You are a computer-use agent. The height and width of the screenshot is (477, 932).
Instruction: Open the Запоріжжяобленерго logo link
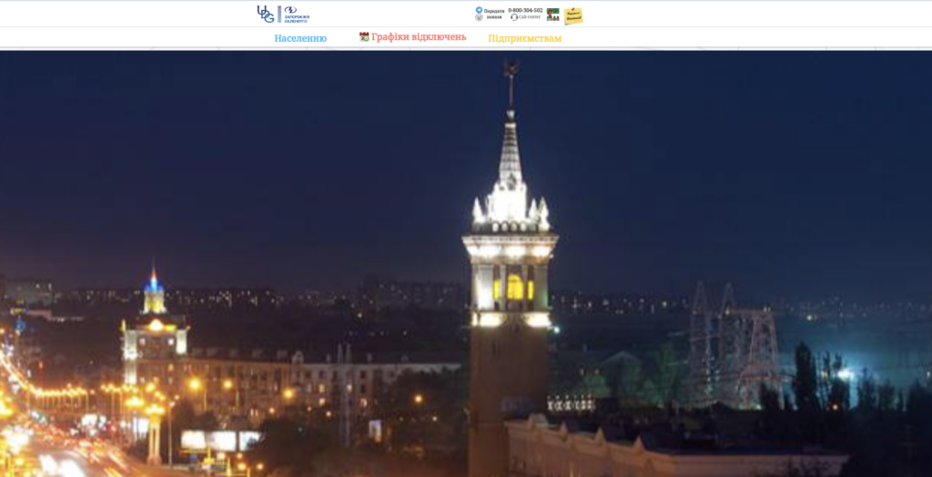click(297, 15)
